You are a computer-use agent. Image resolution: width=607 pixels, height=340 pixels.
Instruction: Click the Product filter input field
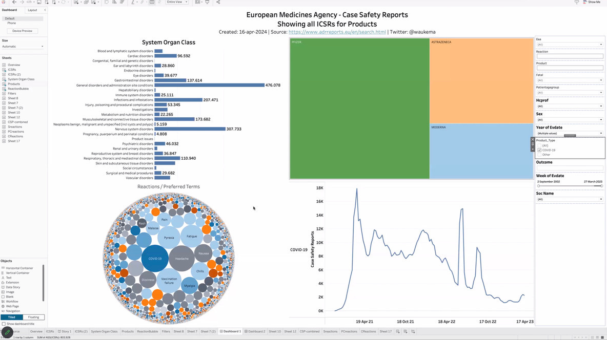(570, 68)
